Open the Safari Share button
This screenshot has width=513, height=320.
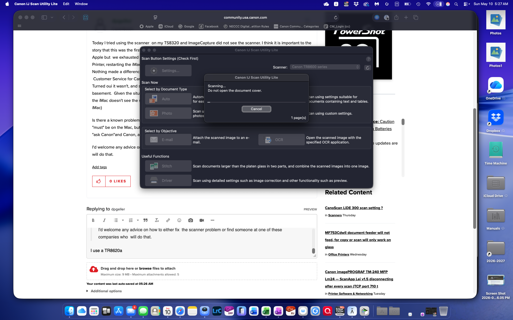click(x=396, y=17)
